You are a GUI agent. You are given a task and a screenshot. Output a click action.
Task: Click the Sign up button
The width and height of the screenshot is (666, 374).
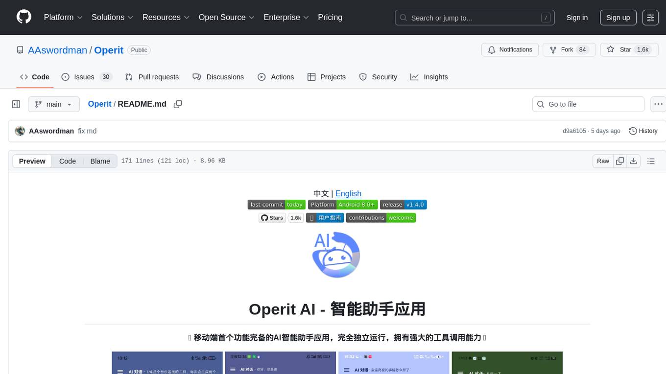[618, 18]
